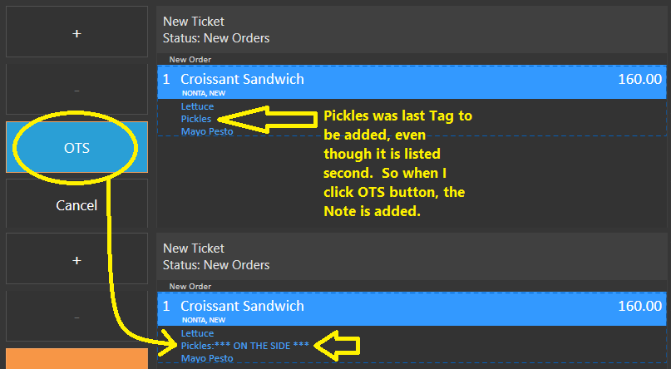Click the orange button at bottom left

point(76,359)
